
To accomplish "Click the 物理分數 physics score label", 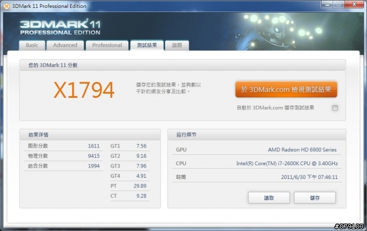I will click(38, 156).
